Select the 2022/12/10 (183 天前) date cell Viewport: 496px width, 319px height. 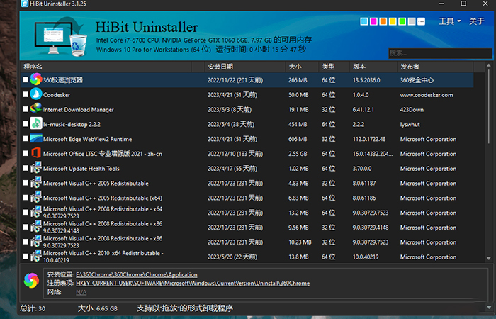click(235, 154)
